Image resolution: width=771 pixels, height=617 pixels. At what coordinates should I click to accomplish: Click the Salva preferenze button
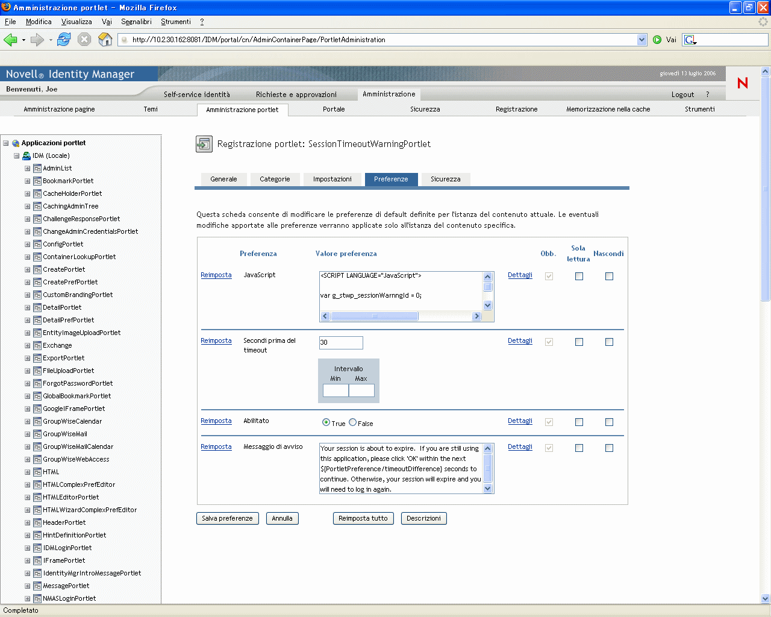coord(227,519)
